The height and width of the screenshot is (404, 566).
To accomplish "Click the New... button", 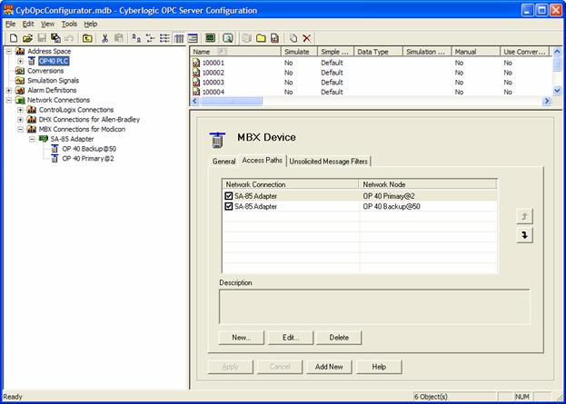I will (x=241, y=338).
